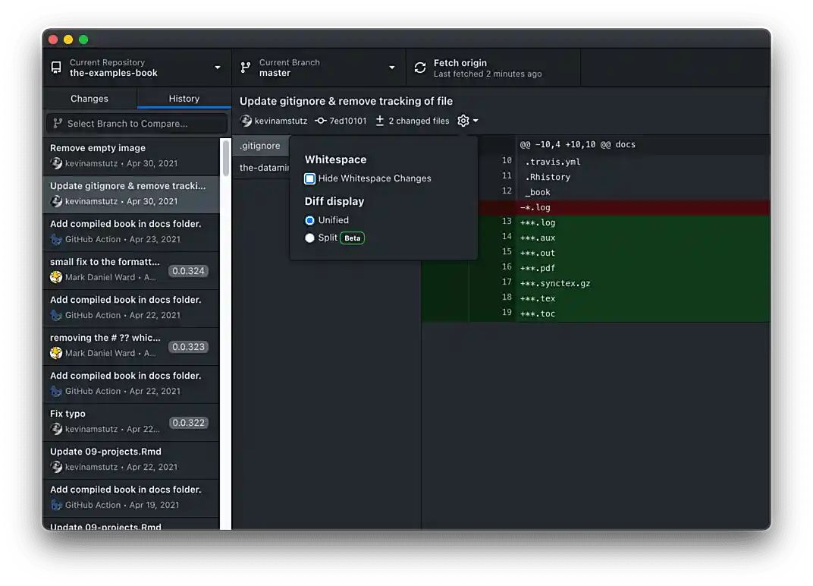
Task: Open the diff options gear icon
Action: pos(463,120)
